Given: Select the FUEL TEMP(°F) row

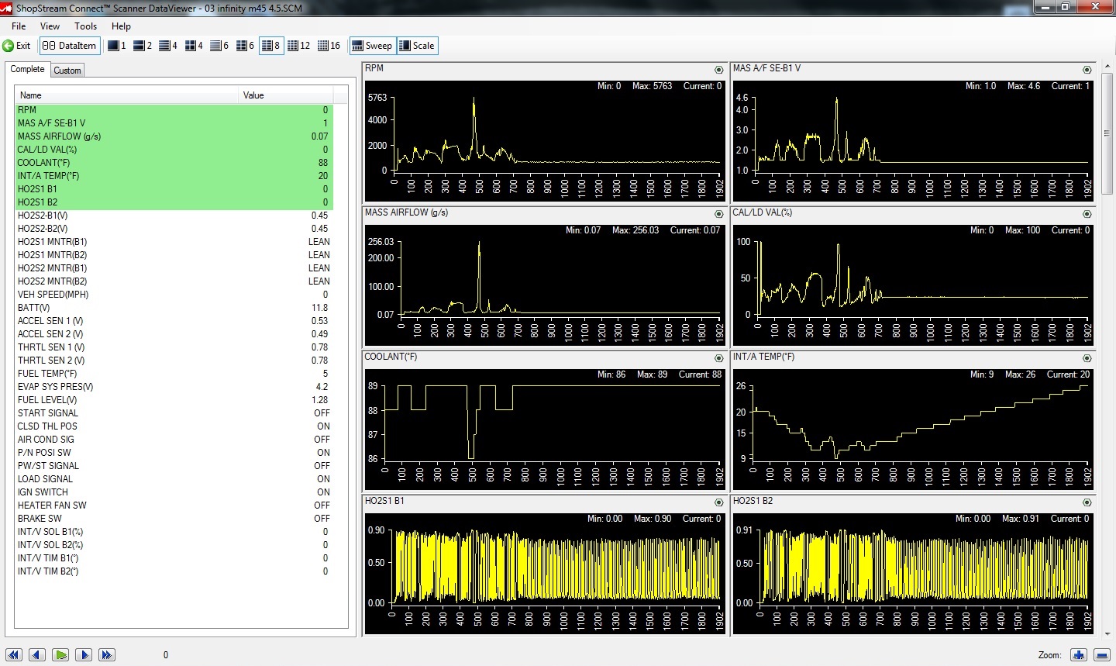Looking at the screenshot, I should pyautogui.click(x=174, y=374).
